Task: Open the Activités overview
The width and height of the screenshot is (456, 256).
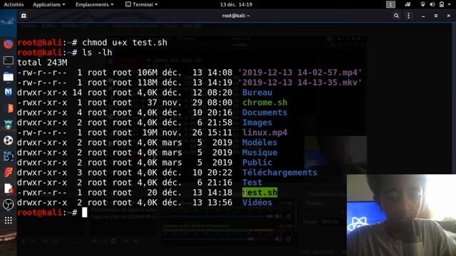Action: (14, 4)
